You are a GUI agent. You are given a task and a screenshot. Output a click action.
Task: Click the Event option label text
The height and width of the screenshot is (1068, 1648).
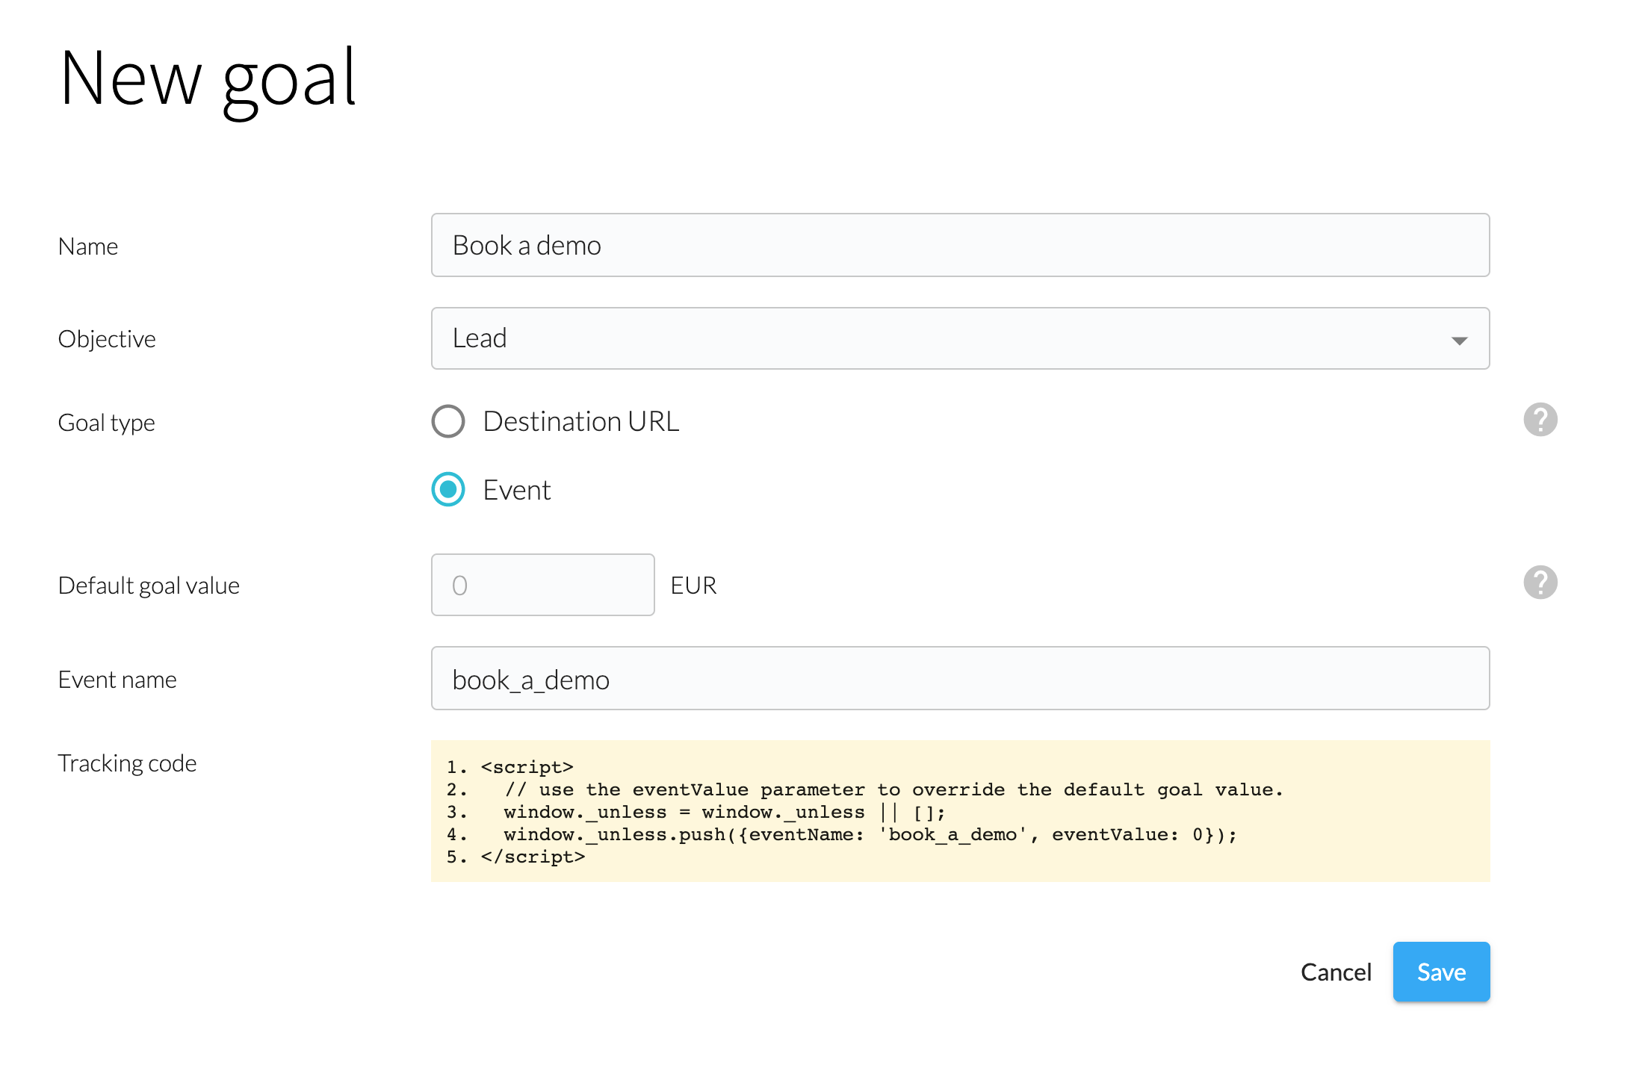(516, 490)
